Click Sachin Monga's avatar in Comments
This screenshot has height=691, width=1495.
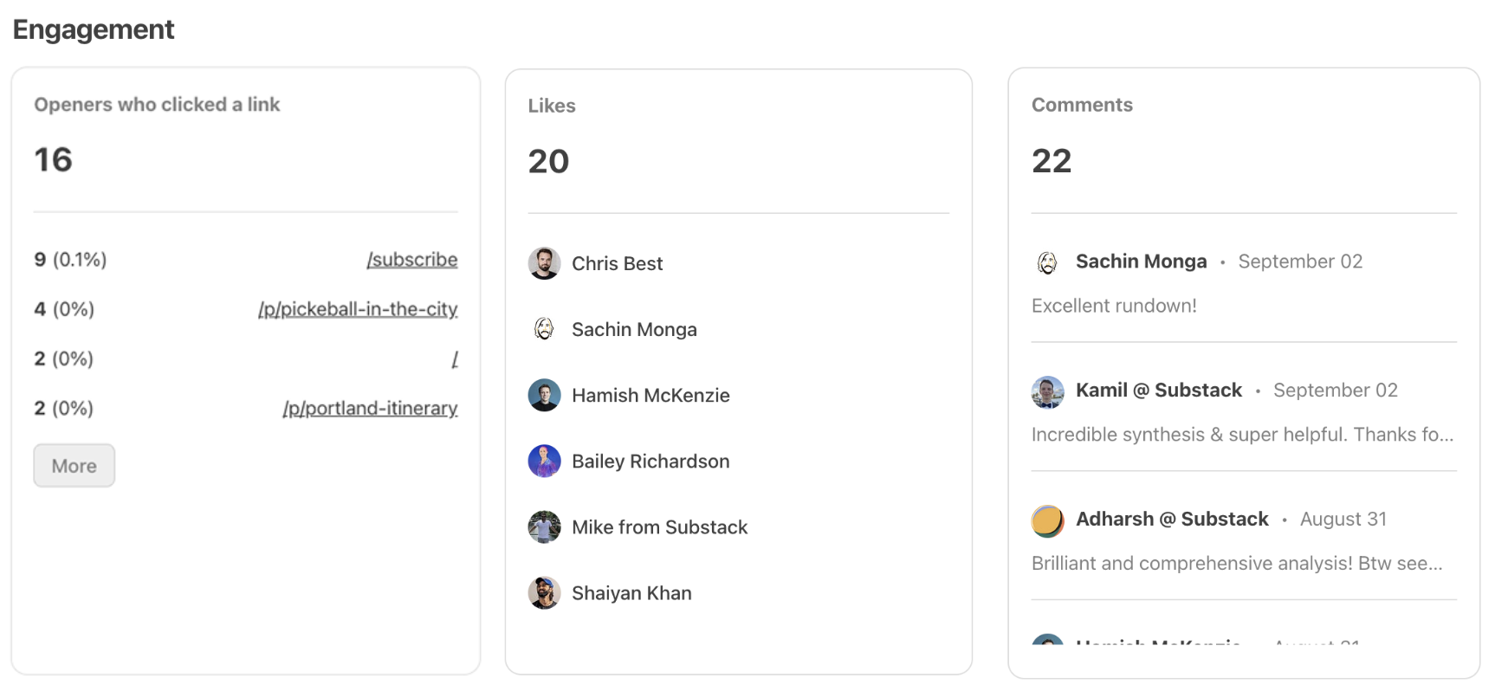(1047, 262)
